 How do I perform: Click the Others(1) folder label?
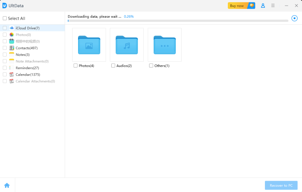[162, 66]
